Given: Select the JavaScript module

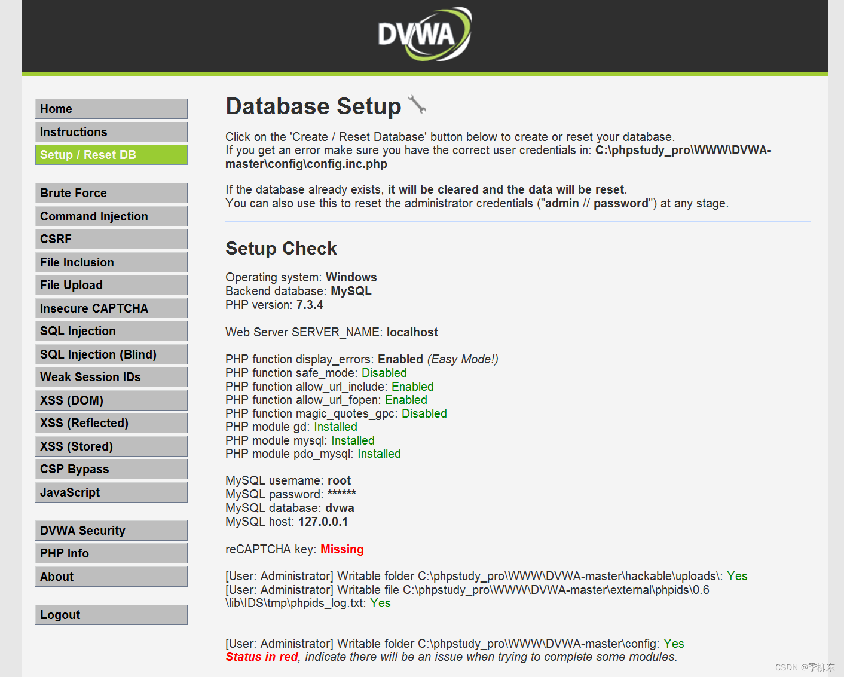Looking at the screenshot, I should pyautogui.click(x=111, y=492).
